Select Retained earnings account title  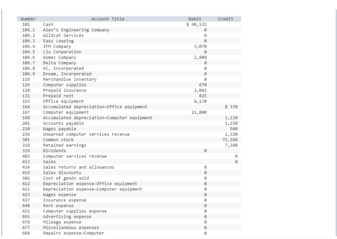click(x=65, y=145)
